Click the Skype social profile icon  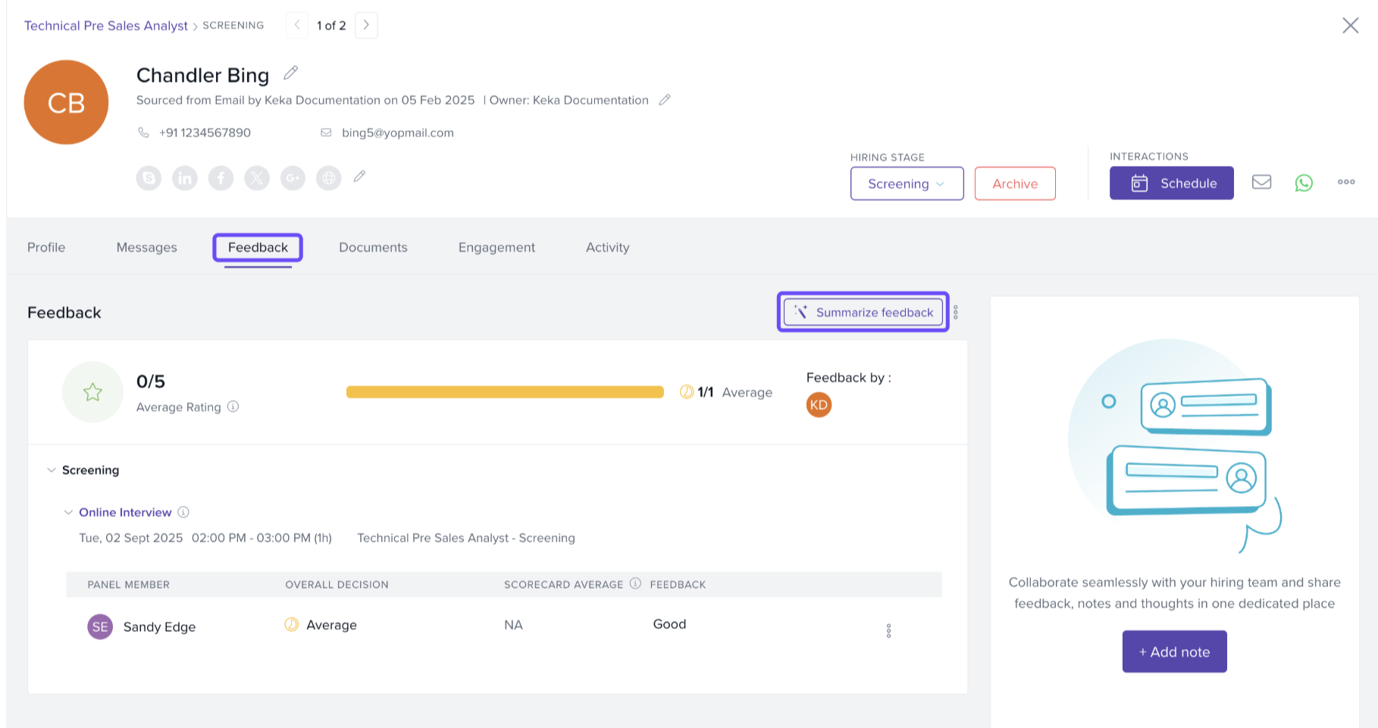click(149, 178)
